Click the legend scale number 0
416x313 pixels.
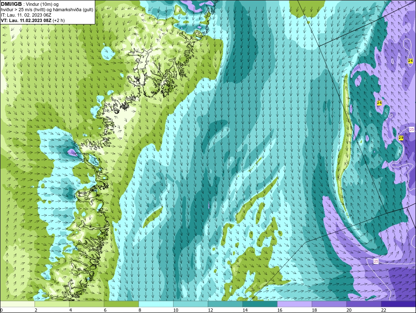click(1, 310)
